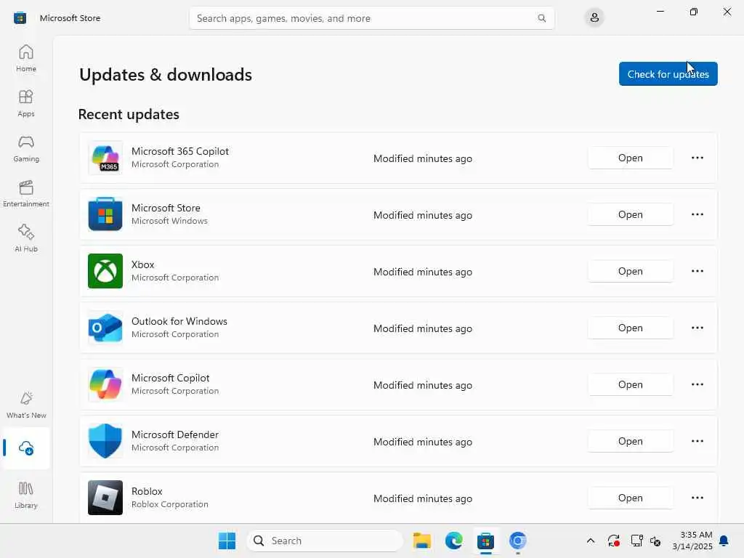Click the Roblox app icon
Screen dimensions: 744x558
(x=105, y=498)
